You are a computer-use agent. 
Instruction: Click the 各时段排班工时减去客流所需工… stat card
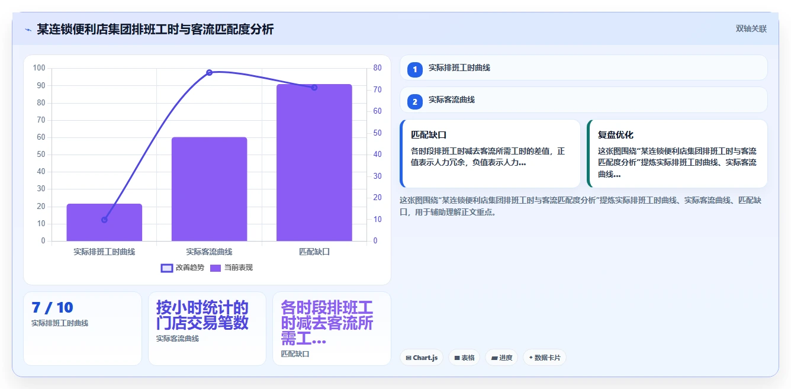click(332, 329)
